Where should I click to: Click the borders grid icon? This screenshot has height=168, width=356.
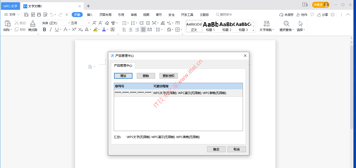(178, 30)
